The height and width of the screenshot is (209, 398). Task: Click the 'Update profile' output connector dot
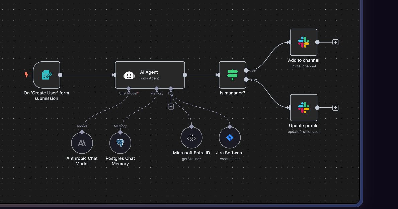317,108
